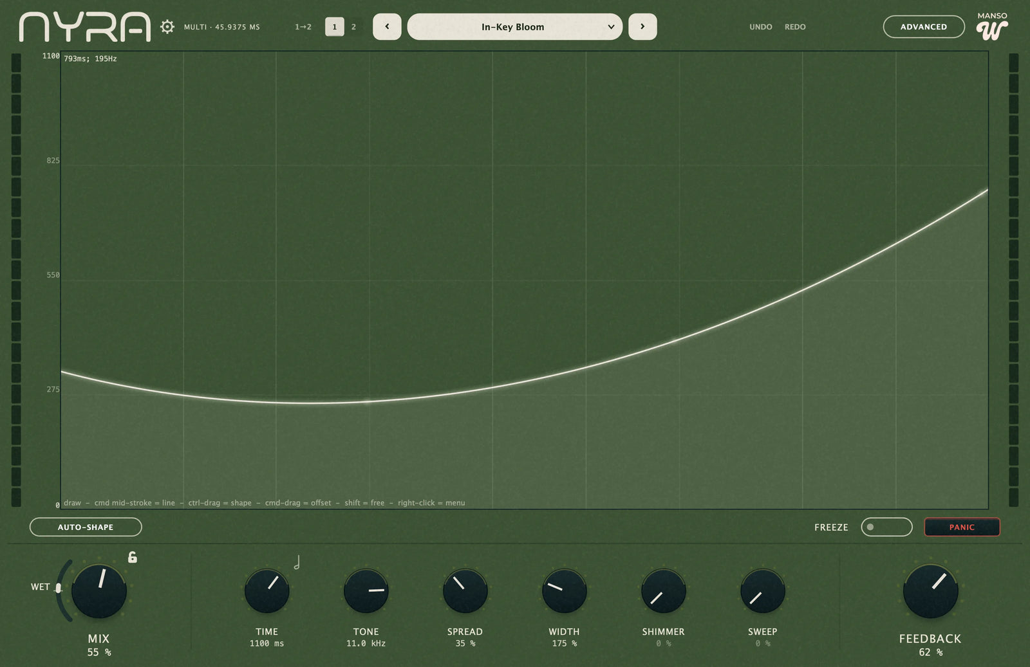This screenshot has width=1030, height=667.
Task: Click the SWEEP knob
Action: (762, 590)
